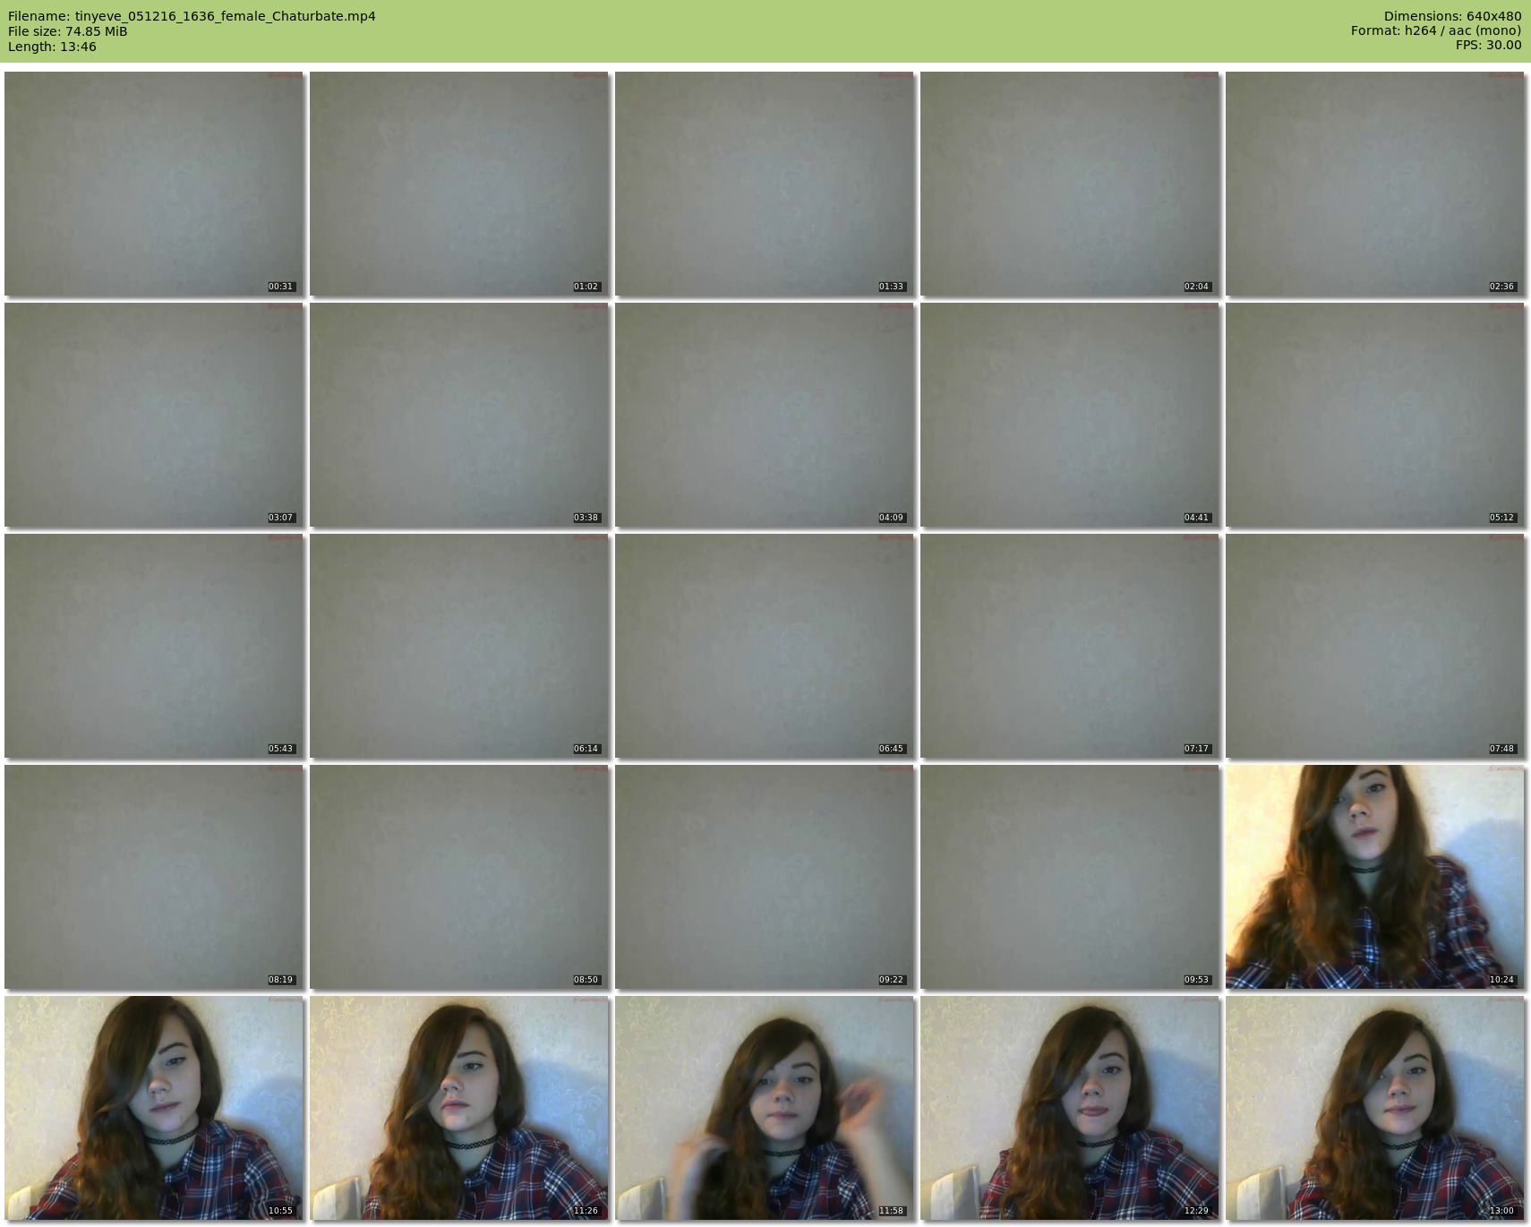The image size is (1531, 1227).
Task: Select the "Dimensions: 640x480" text
Action: [x=1452, y=16]
